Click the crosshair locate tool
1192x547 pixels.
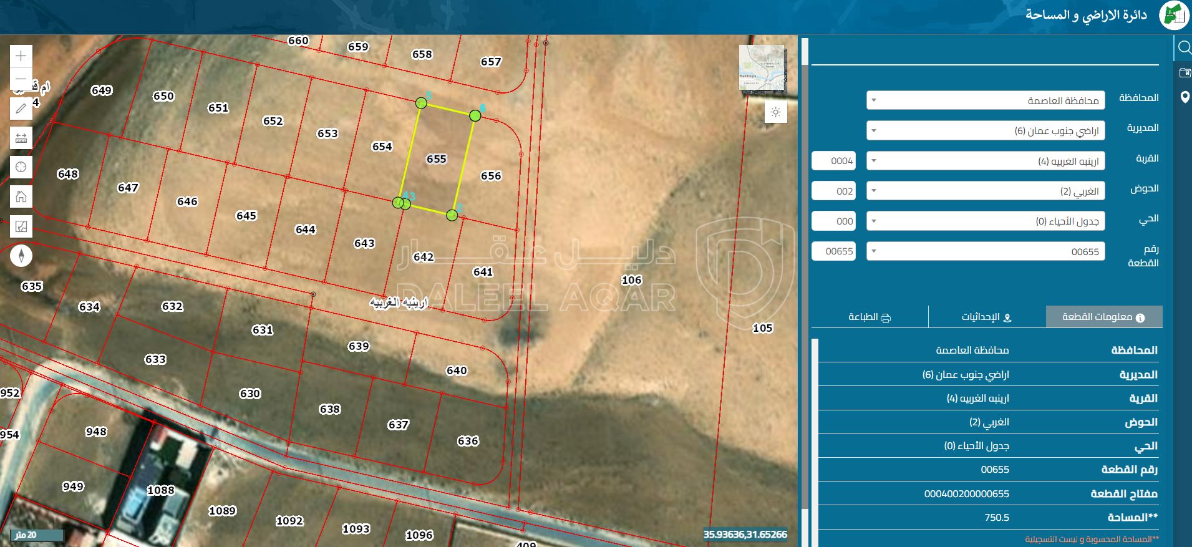pos(21,167)
